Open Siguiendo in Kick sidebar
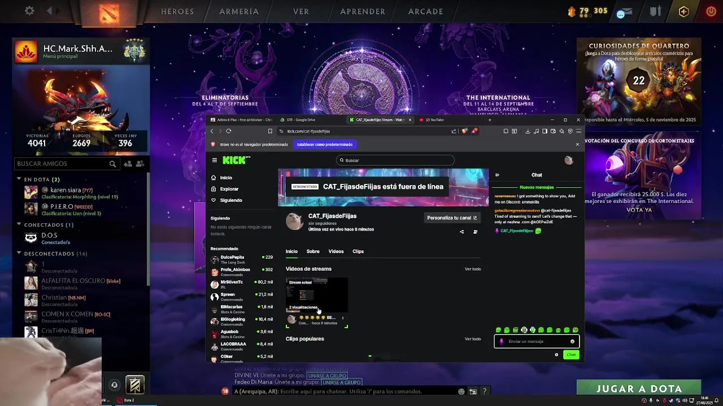Image resolution: width=723 pixels, height=406 pixels. pos(231,200)
